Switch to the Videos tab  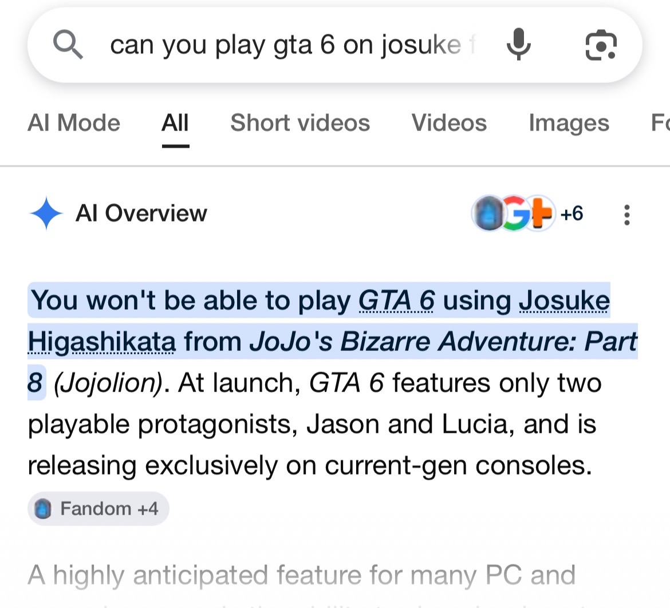[x=449, y=123]
